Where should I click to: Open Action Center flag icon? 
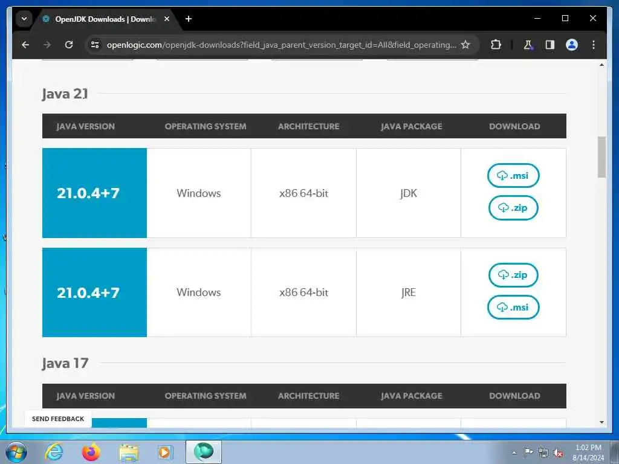tap(528, 453)
